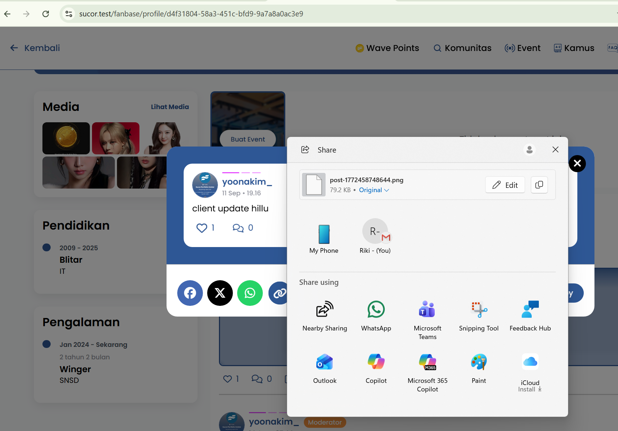Image resolution: width=618 pixels, height=431 pixels.
Task: Open yoonakim_ avatar in the share card
Action: [205, 185]
